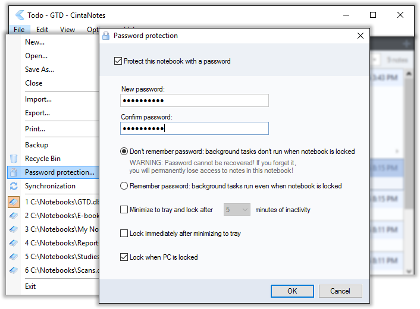Enable Lock immediately after minimizing to tray

pyautogui.click(x=124, y=234)
